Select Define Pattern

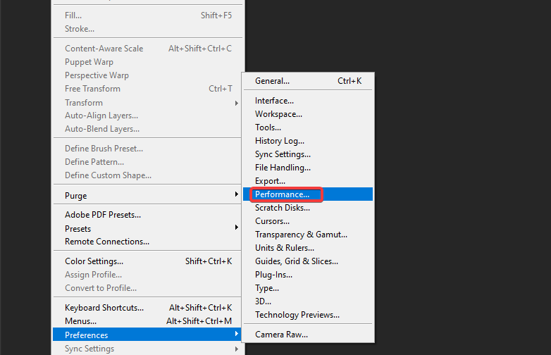coord(147,162)
